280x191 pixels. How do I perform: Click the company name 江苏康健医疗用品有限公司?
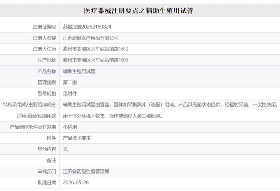[91, 38]
